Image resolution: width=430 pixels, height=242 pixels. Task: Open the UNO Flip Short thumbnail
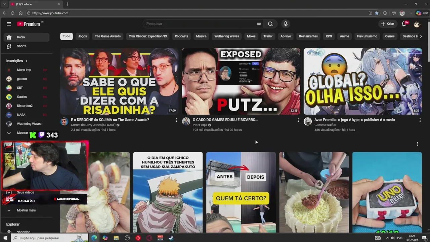pyautogui.click(x=387, y=192)
